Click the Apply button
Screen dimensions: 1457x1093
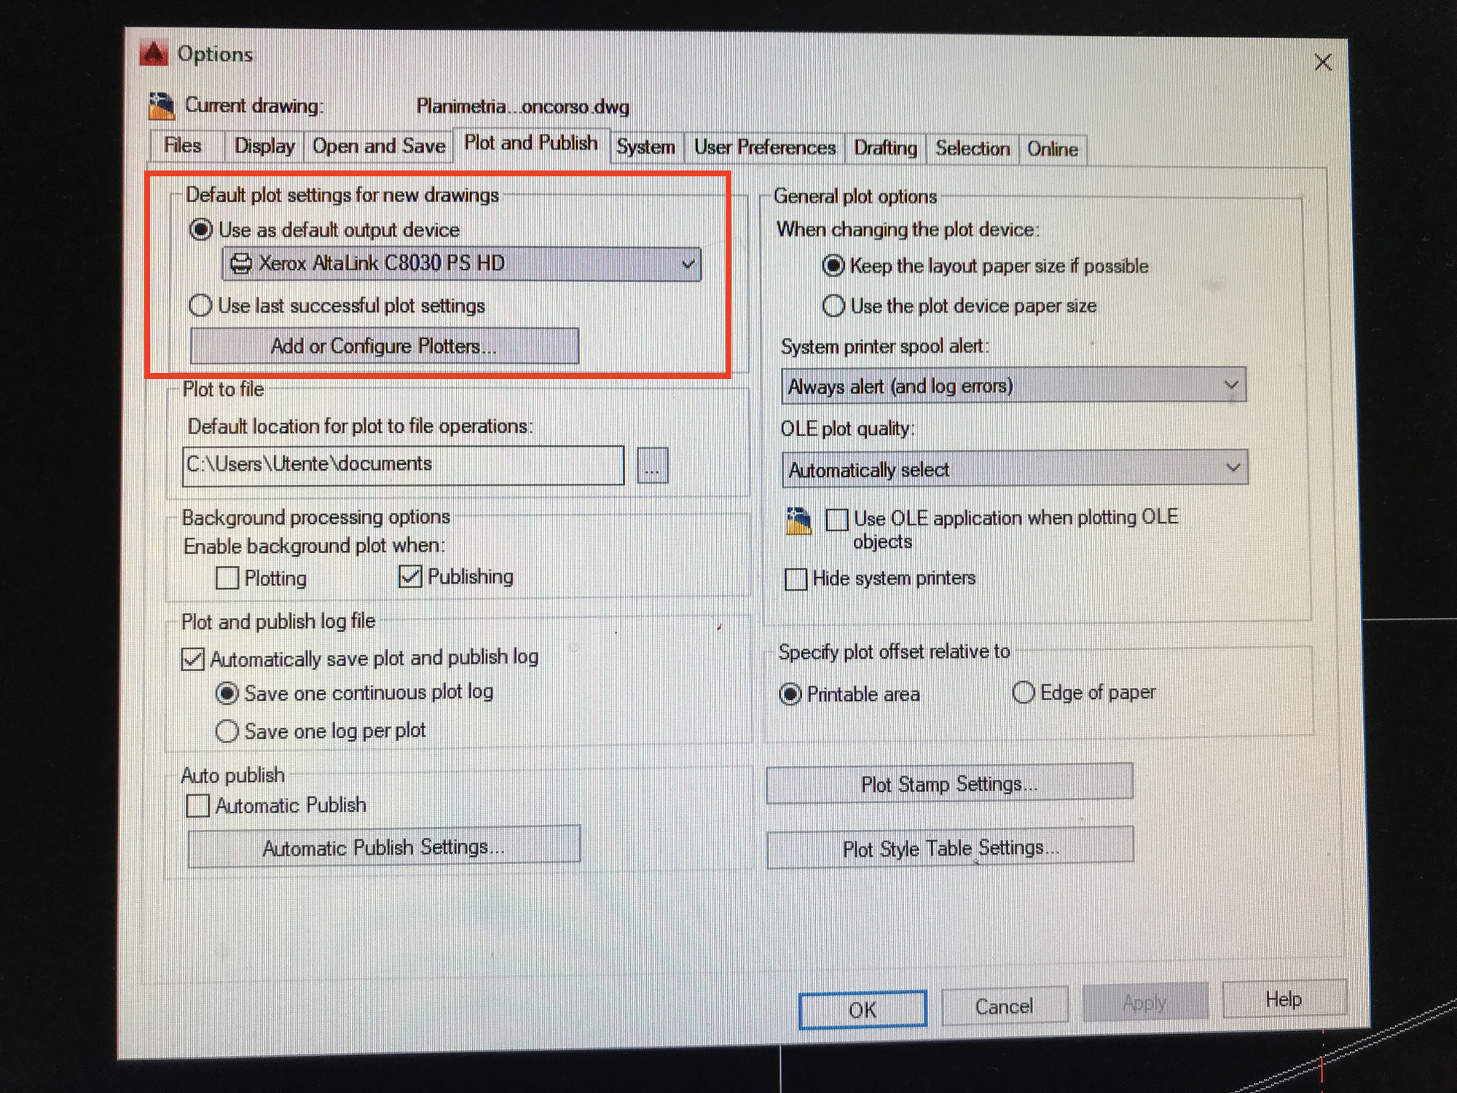1144,1002
